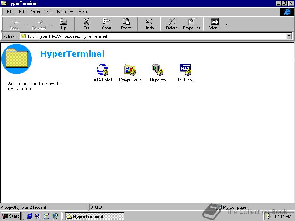The image size is (295, 221).
Task: Open Properties from the toolbar
Action: [x=191, y=24]
